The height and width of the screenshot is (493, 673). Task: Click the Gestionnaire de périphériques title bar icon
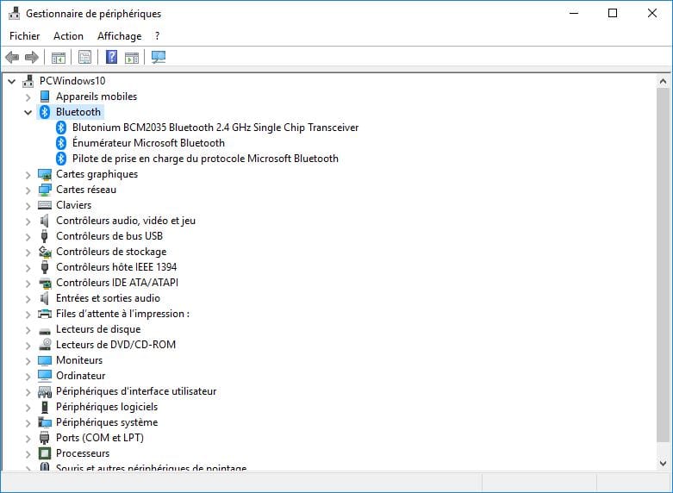pyautogui.click(x=14, y=13)
